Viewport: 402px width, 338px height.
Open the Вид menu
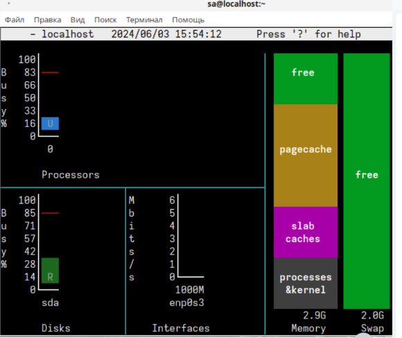78,19
